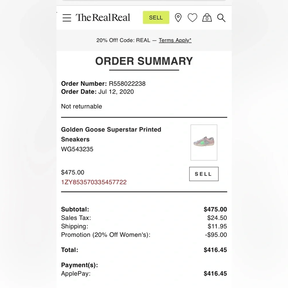Open the wishlist heart icon
This screenshot has height=288, width=288.
click(x=192, y=18)
